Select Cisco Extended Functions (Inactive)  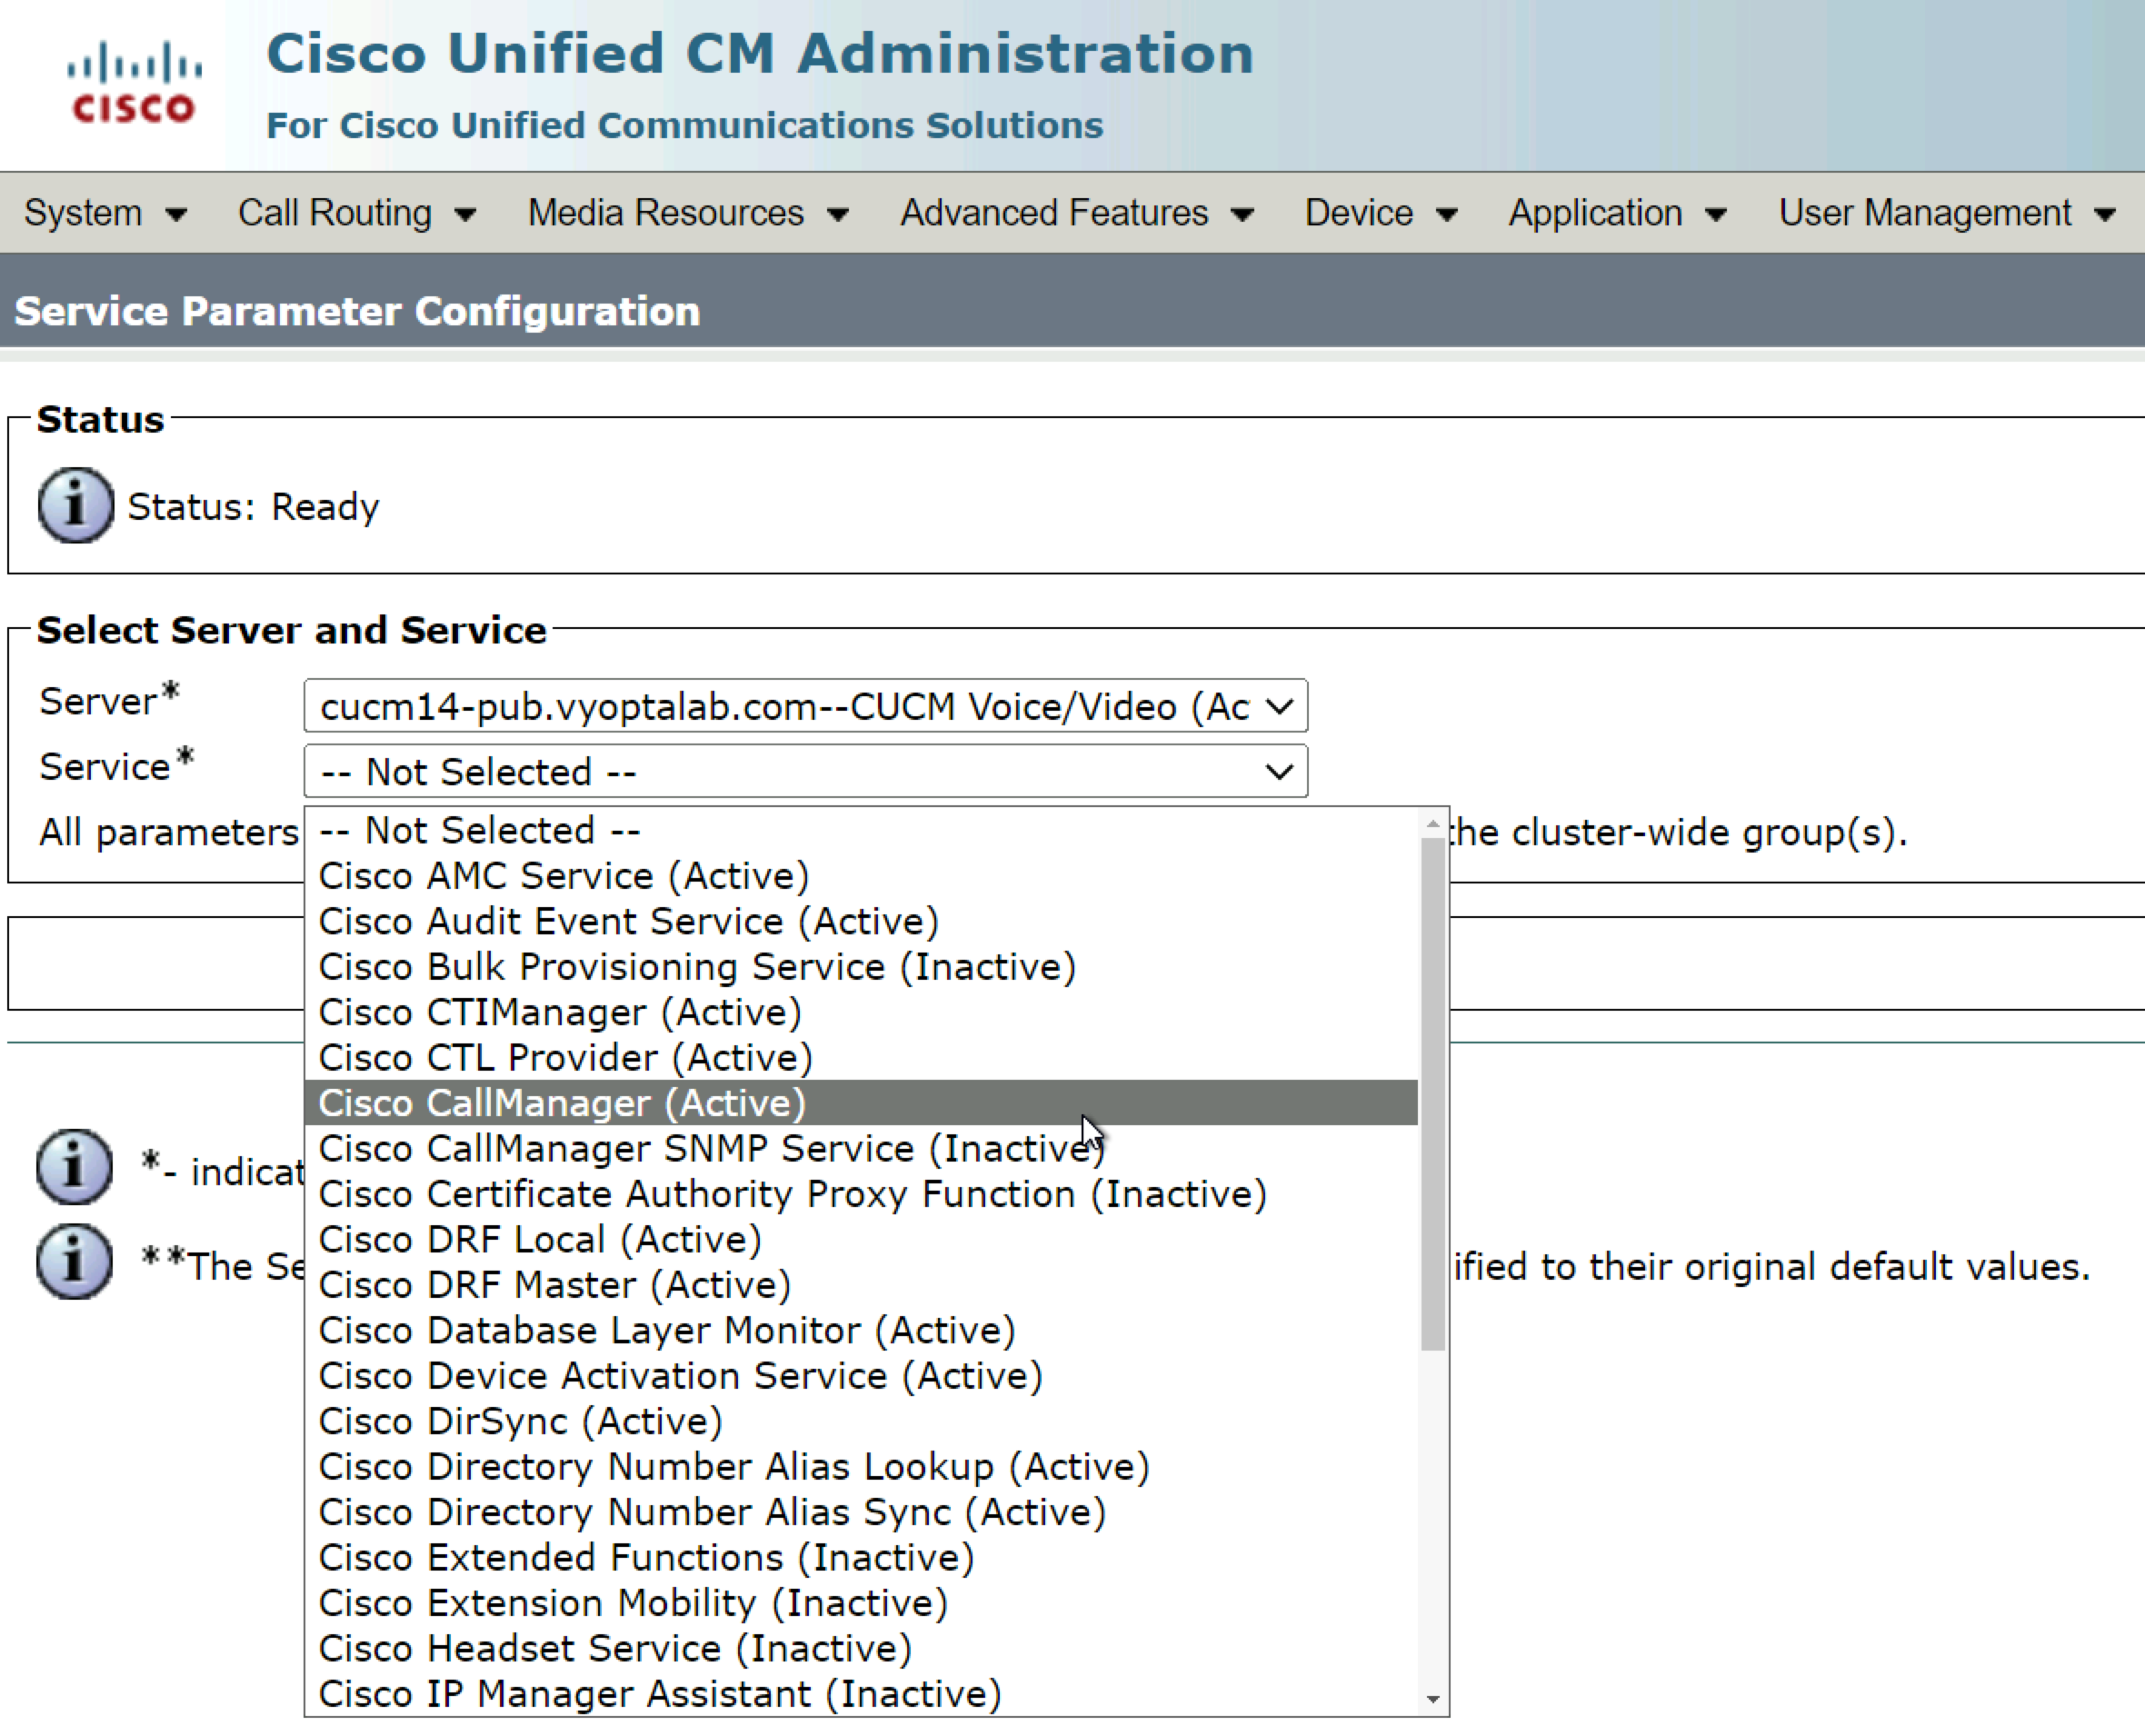click(861, 1558)
